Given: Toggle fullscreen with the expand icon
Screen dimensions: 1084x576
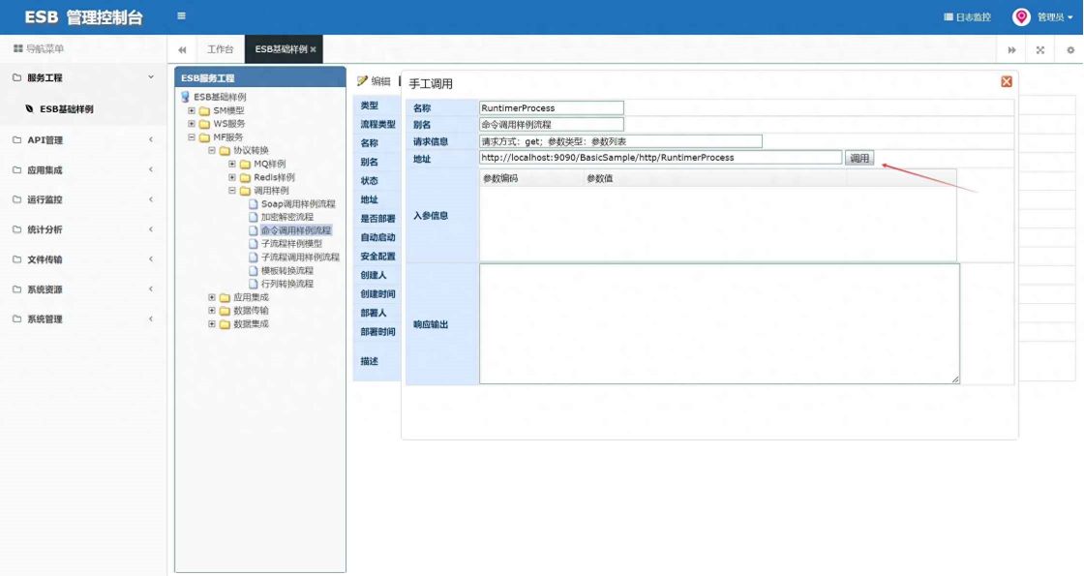Looking at the screenshot, I should (x=1039, y=49).
